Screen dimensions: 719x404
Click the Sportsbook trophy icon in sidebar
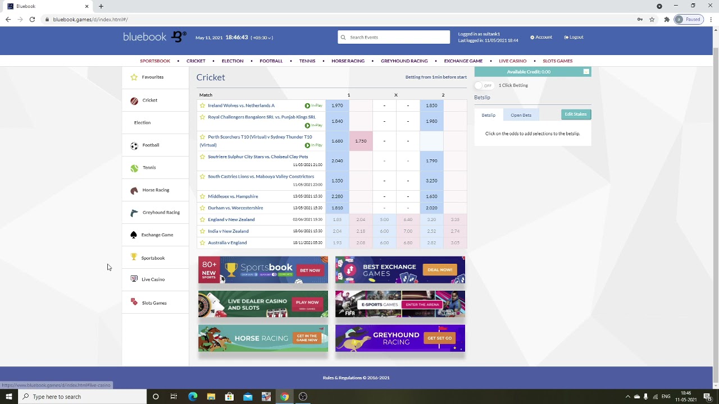click(x=134, y=256)
